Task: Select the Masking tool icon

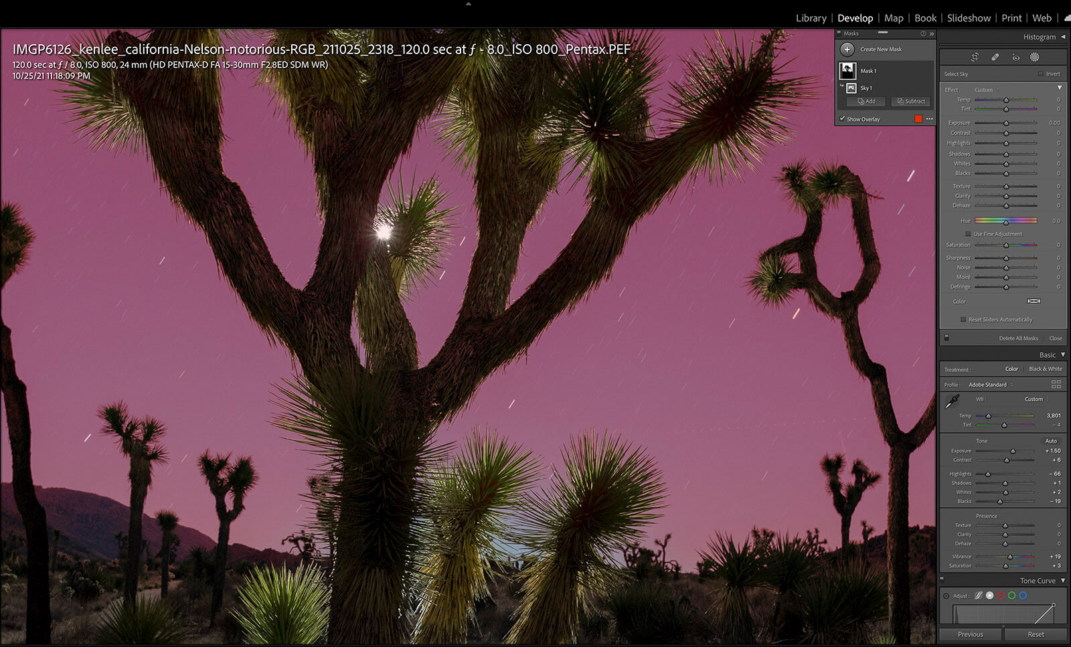Action: (1034, 58)
